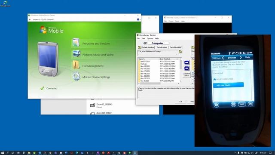Click Default download button
Screen dimensions: 275x155
click(x=148, y=47)
